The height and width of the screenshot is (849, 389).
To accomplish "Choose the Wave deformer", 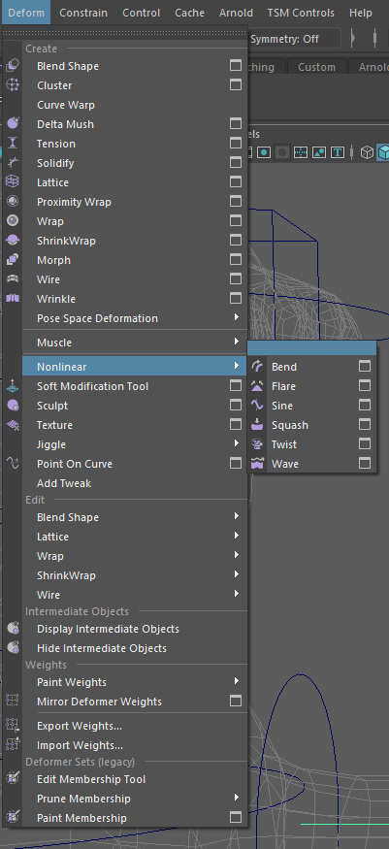I will click(x=311, y=464).
